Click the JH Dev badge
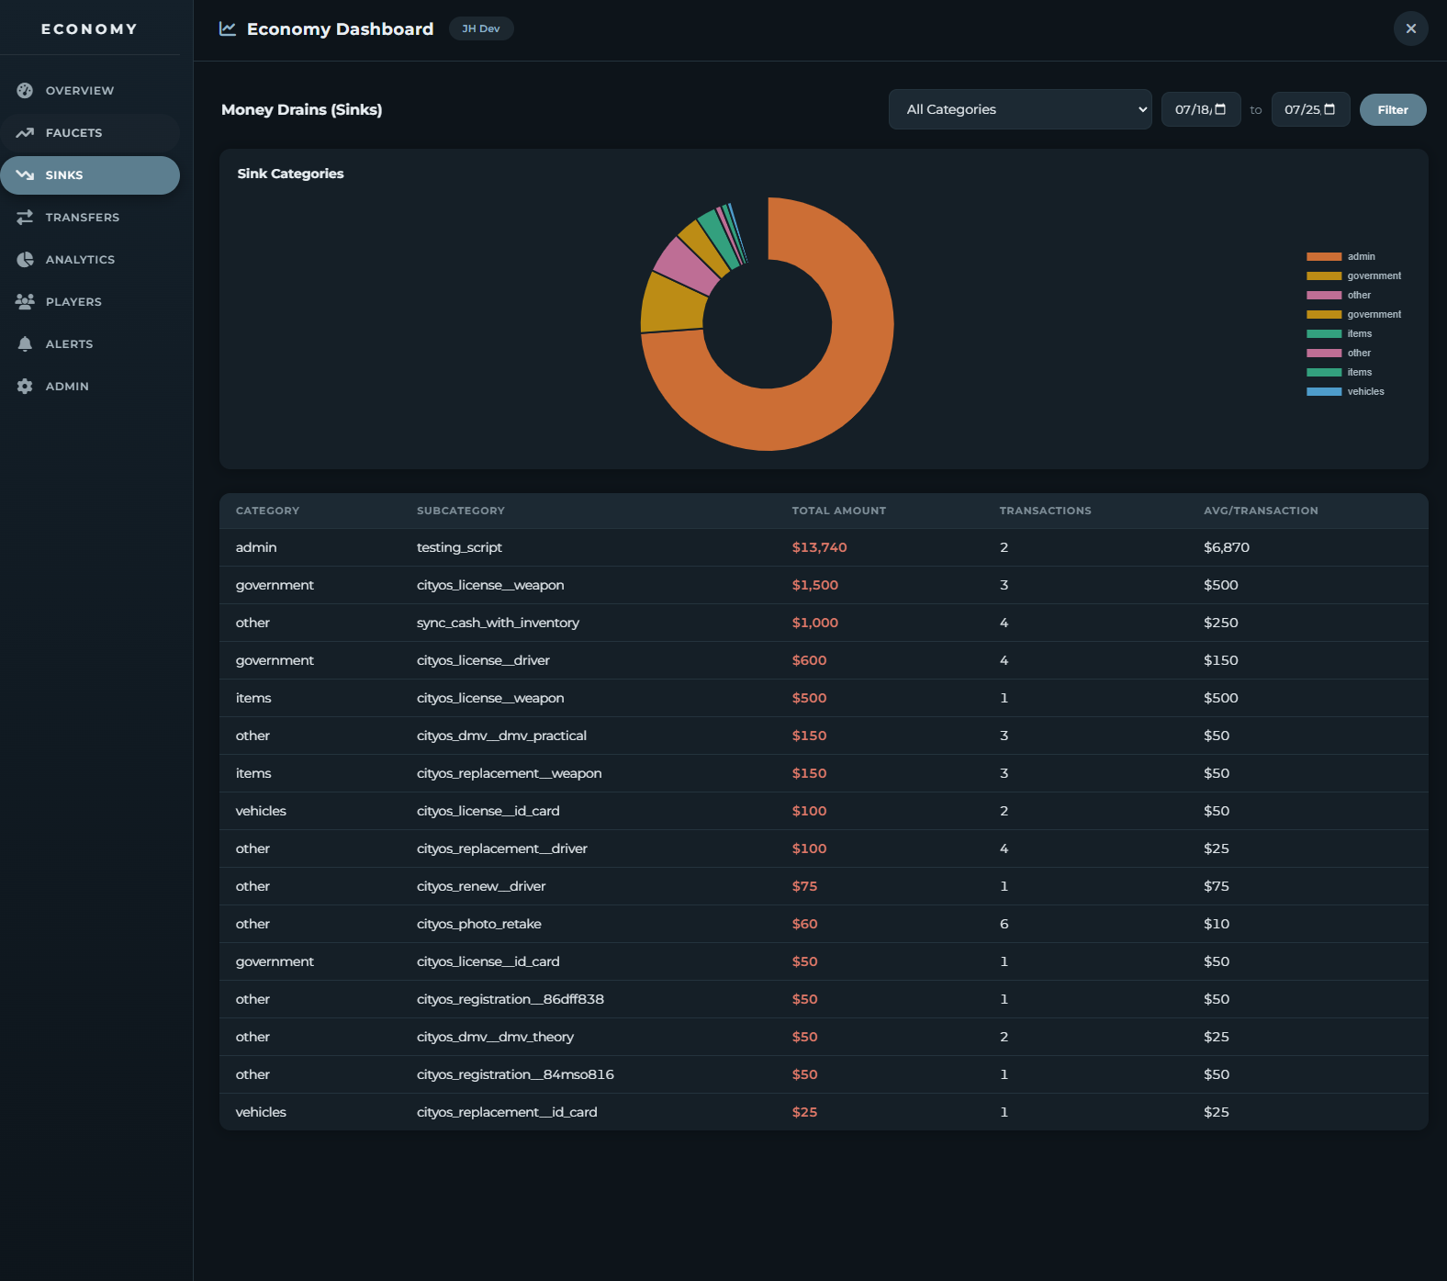 pyautogui.click(x=481, y=28)
